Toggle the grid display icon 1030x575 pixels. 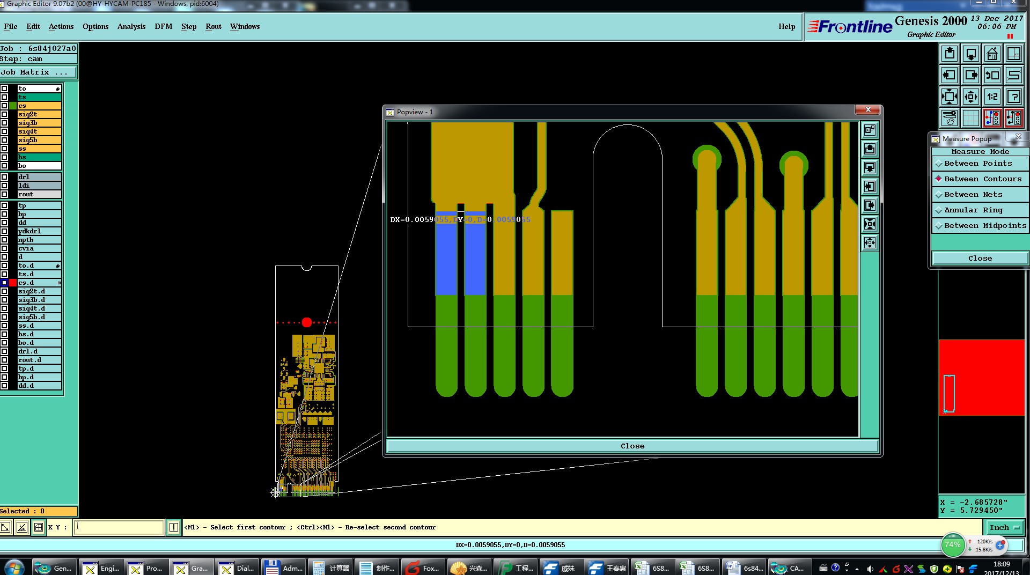(x=971, y=118)
